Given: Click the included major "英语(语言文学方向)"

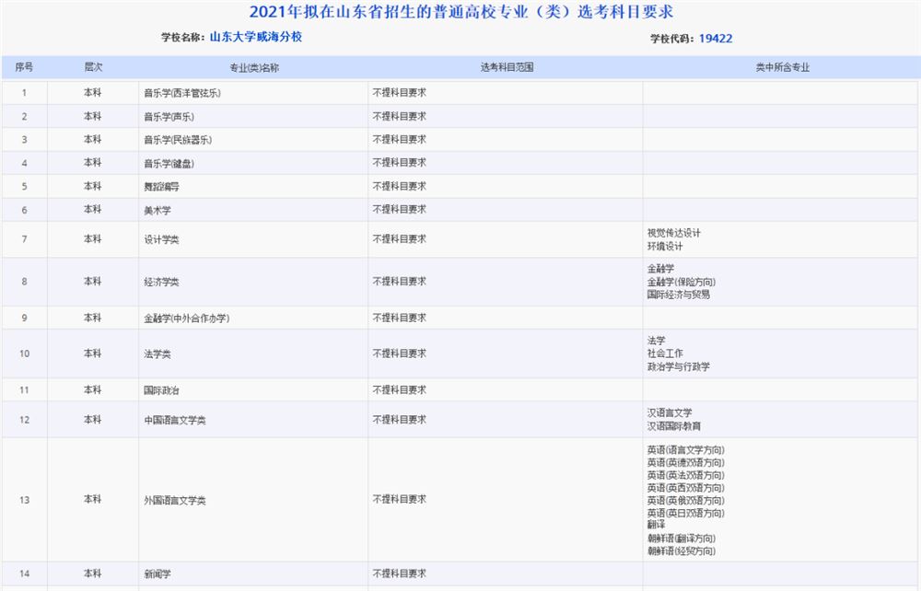Looking at the screenshot, I should [x=686, y=450].
